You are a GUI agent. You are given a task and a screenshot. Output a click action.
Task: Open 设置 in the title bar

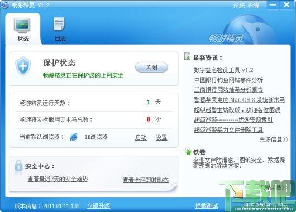pyautogui.click(x=254, y=5)
